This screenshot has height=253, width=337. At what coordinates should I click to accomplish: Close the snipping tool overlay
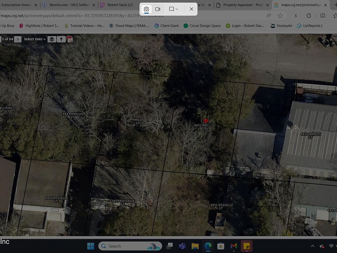[x=191, y=9]
